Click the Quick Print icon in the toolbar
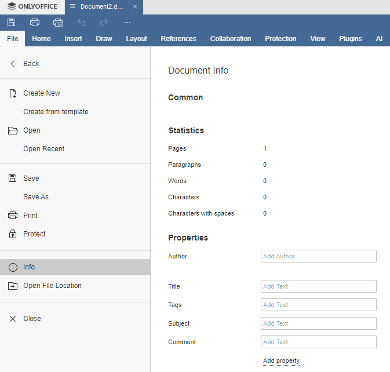 click(58, 23)
